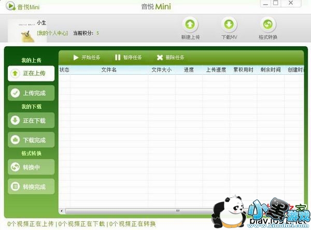
Task: Open the 转换完成 sidebar tab
Action: coord(31,186)
